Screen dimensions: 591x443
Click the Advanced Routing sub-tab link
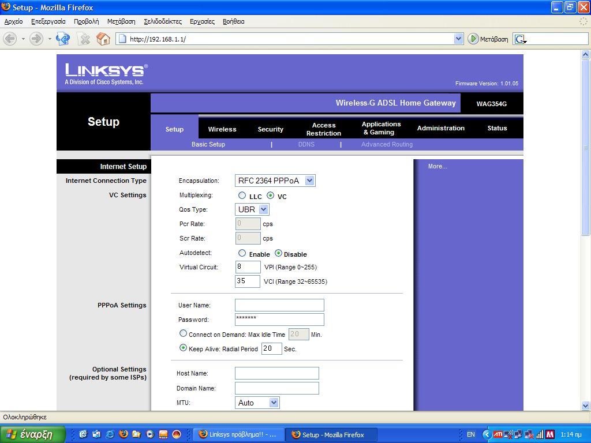pos(387,144)
